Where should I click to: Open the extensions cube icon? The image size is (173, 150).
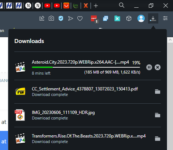[x=129, y=18]
